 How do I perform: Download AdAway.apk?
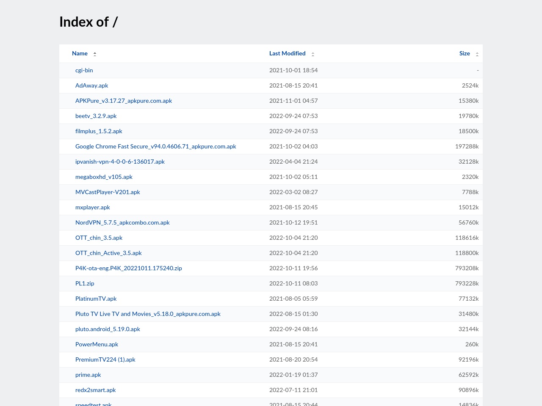91,85
